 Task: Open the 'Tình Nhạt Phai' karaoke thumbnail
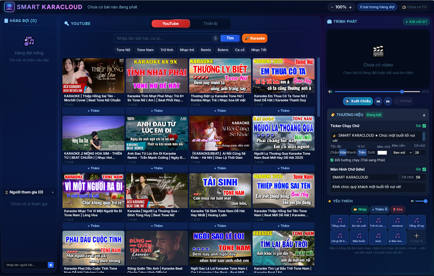click(157, 76)
